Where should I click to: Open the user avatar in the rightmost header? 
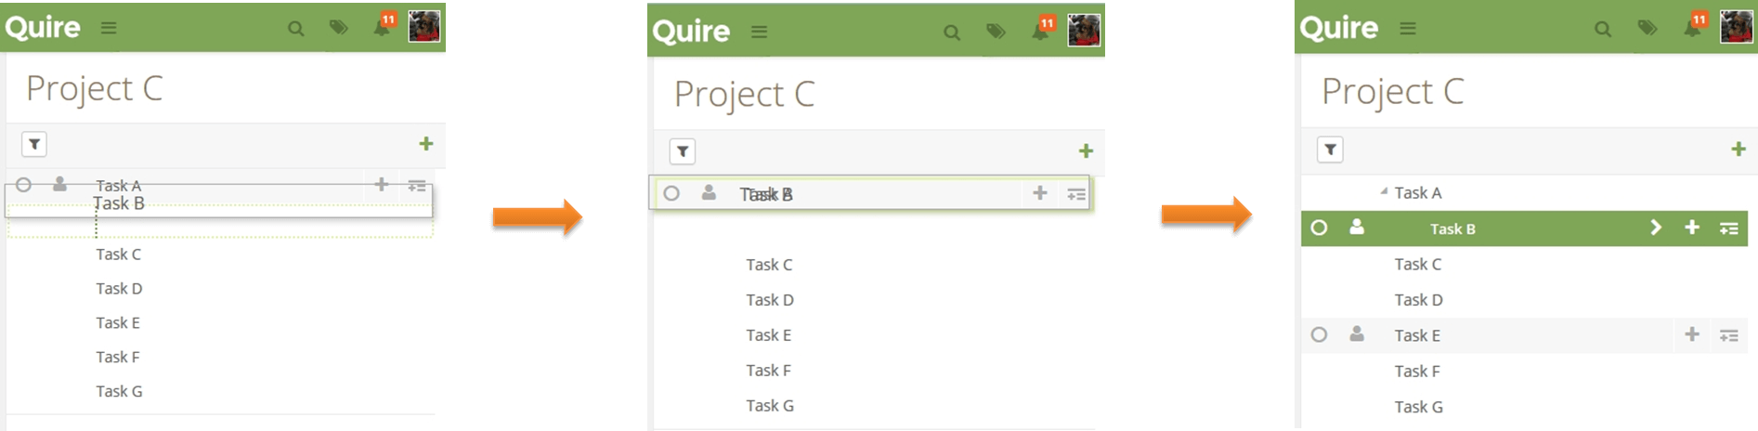[1736, 27]
